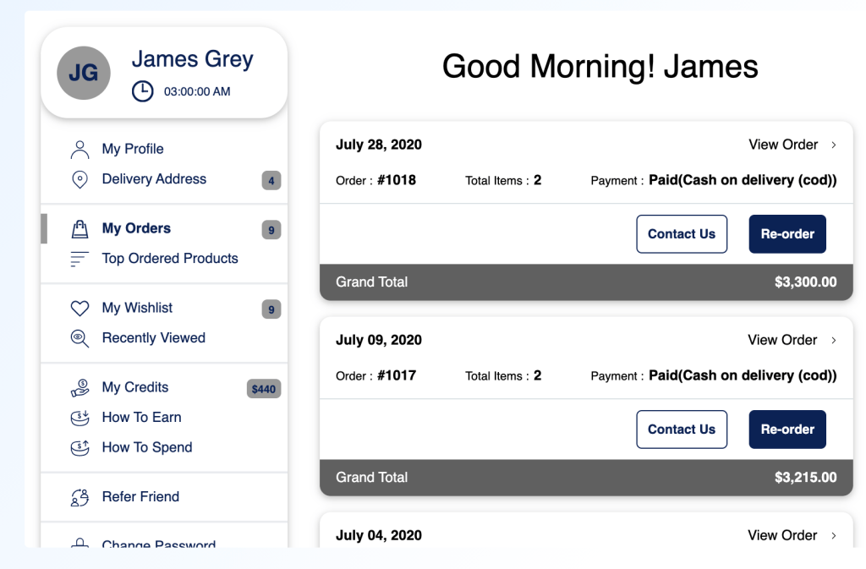Click order number #1018

(397, 180)
